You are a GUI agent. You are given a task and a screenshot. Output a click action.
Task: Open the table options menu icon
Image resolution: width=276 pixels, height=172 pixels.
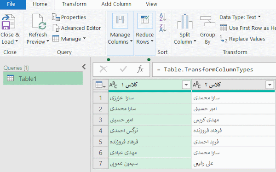[100, 85]
